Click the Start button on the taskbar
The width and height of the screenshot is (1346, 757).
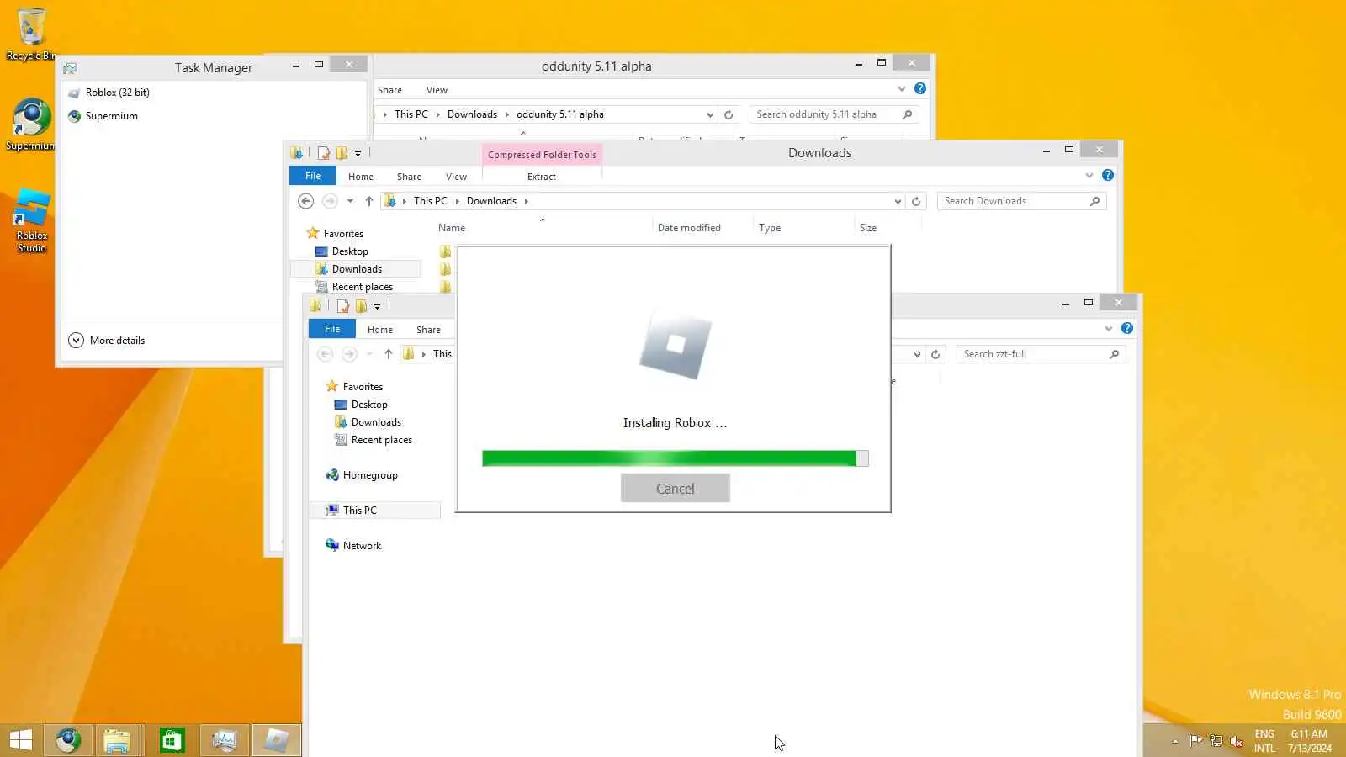20,740
